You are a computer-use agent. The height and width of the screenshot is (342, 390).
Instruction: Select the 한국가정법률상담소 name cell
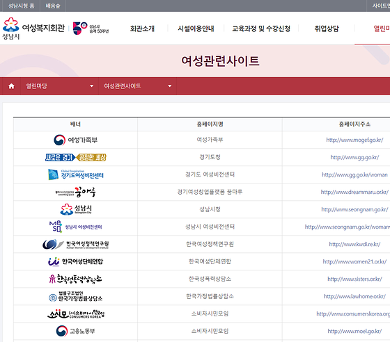[x=210, y=296]
